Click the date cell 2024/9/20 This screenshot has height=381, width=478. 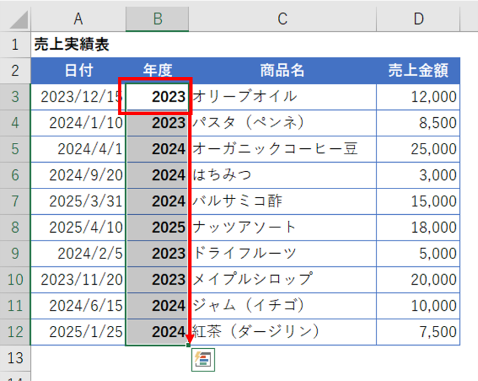[x=78, y=175]
